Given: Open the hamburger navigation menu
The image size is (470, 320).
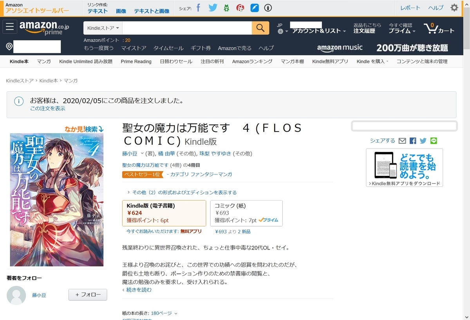Looking at the screenshot, I should (10, 27).
